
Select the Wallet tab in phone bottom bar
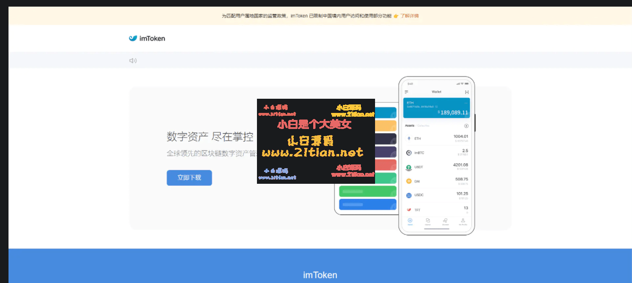(410, 222)
